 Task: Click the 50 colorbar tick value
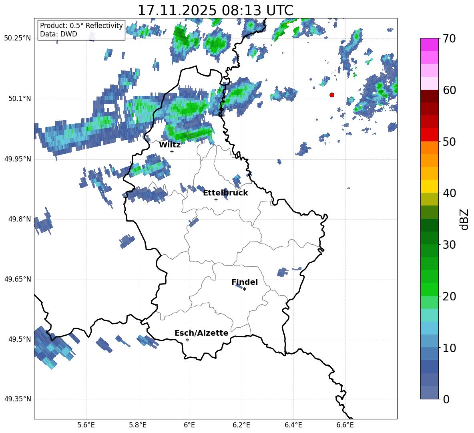coord(449,142)
